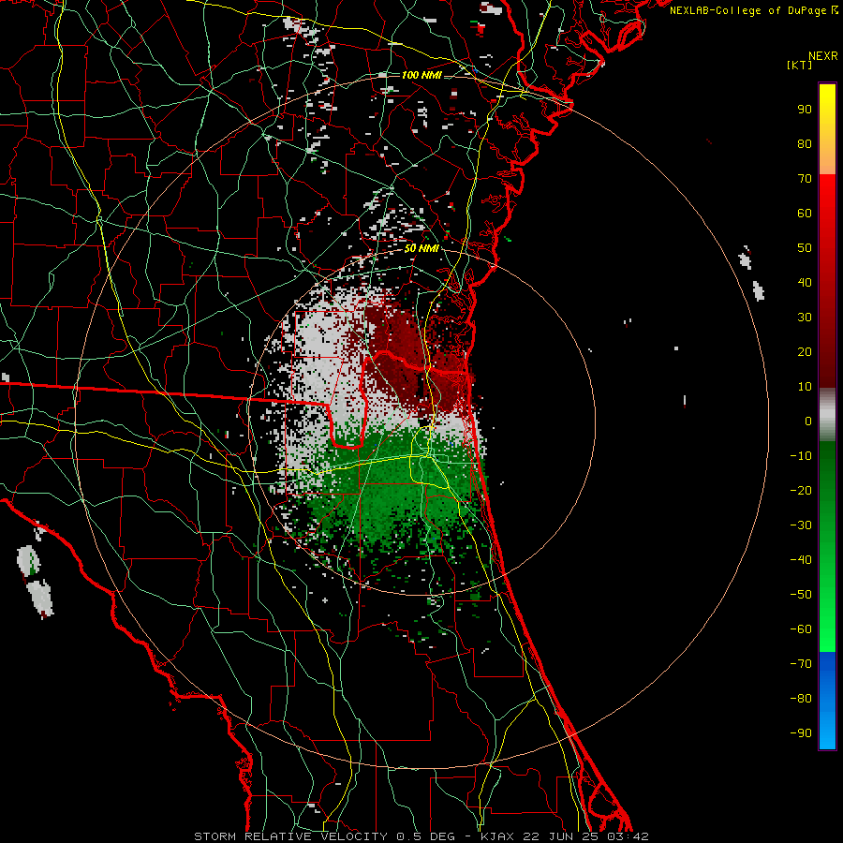Click the -70 scale value
The height and width of the screenshot is (843, 843).
coord(801,664)
